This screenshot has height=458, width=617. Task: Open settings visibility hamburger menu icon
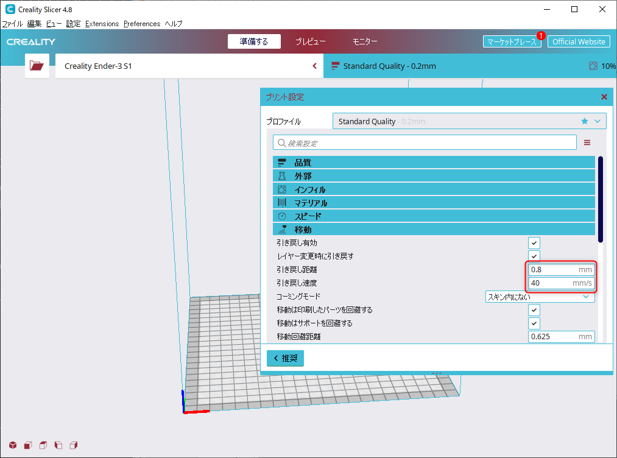click(x=587, y=143)
